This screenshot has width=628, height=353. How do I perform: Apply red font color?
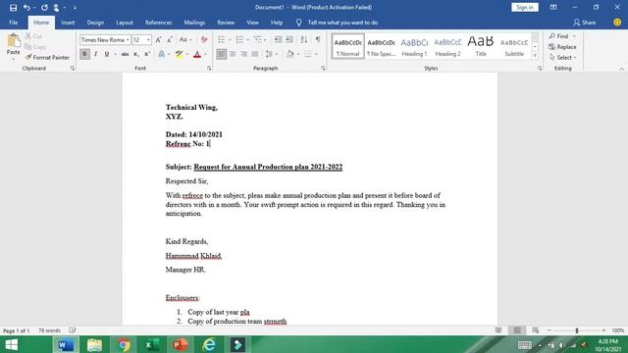(197, 54)
